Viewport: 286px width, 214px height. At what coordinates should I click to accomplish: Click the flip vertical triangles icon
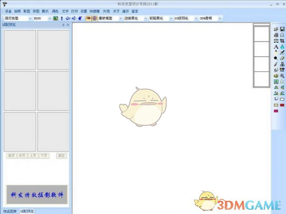[282, 88]
